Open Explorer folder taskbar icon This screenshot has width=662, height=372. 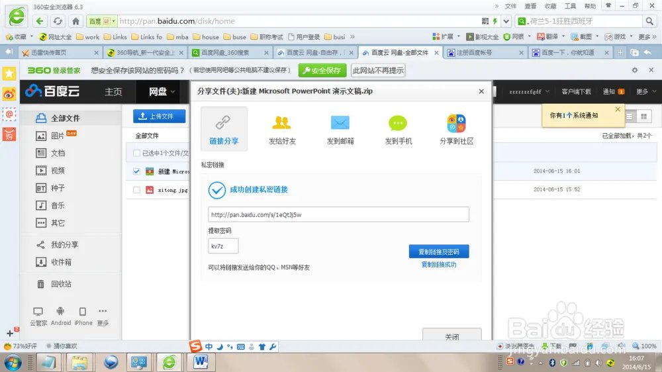point(79,362)
